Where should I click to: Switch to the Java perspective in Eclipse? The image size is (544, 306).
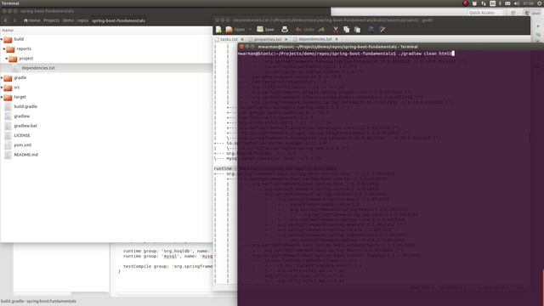(x=533, y=13)
